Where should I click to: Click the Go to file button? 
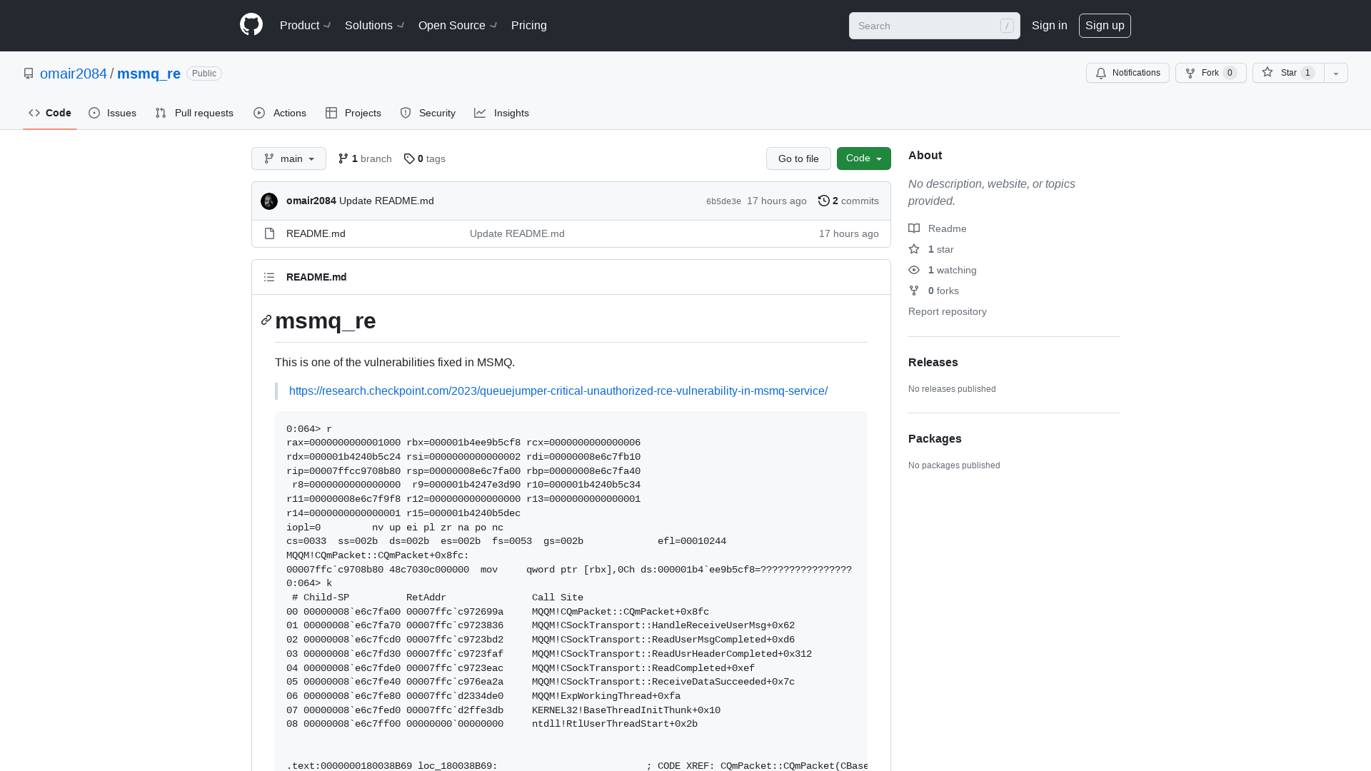[798, 158]
